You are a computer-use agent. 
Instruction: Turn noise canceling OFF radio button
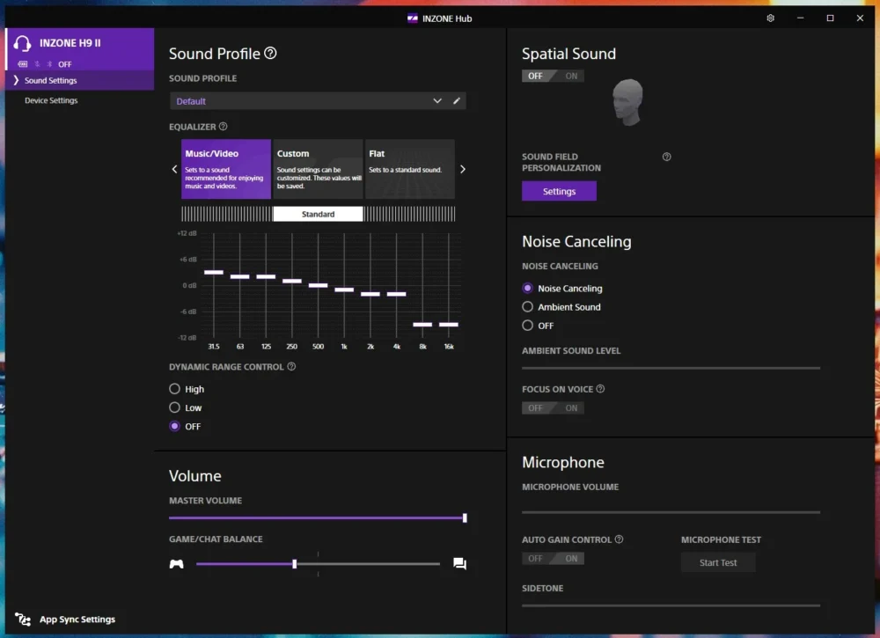point(527,326)
